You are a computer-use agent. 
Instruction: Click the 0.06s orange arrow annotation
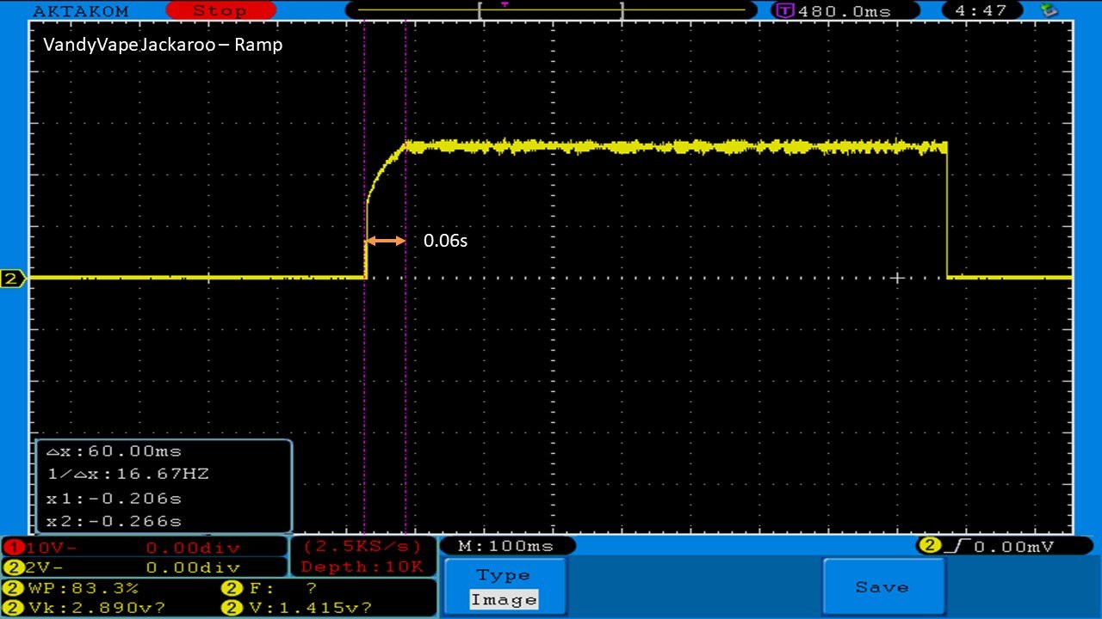pyautogui.click(x=386, y=242)
